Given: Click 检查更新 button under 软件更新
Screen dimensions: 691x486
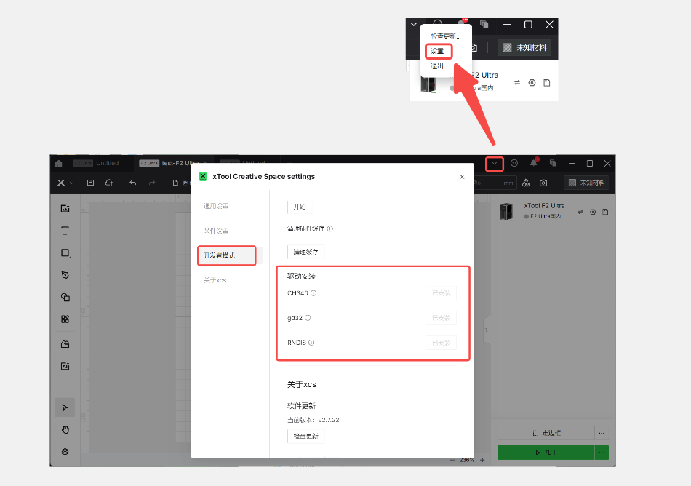Looking at the screenshot, I should tap(305, 436).
